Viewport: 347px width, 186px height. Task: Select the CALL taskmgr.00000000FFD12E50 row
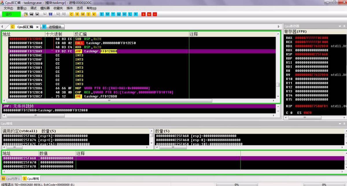pos(139,43)
